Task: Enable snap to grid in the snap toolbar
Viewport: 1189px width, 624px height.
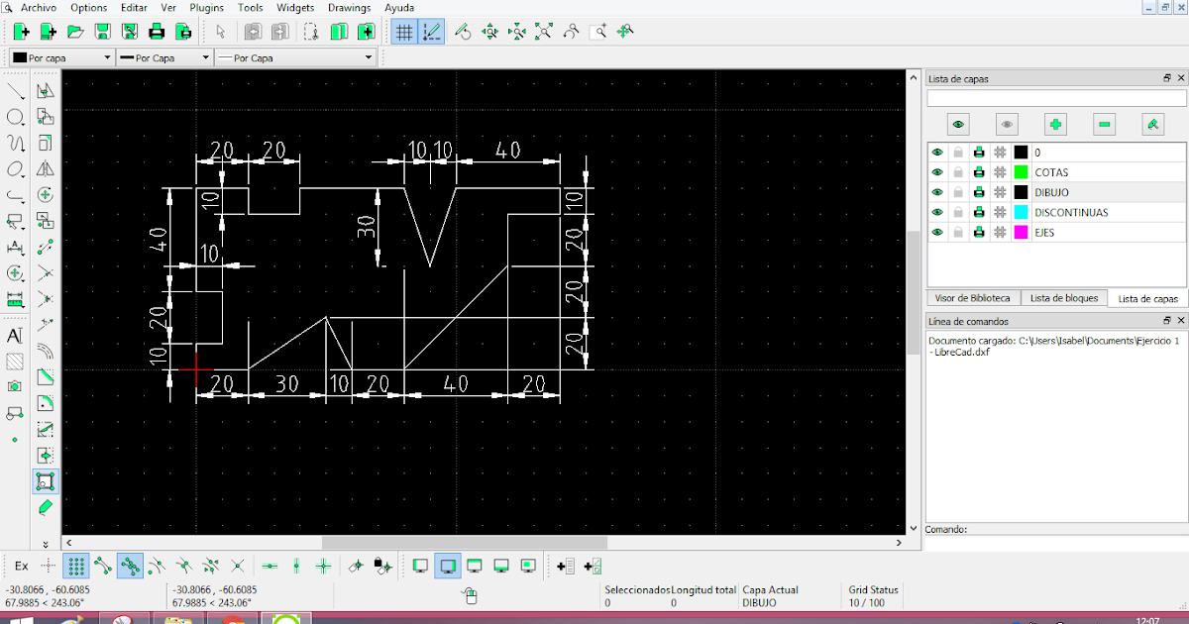Action: [x=74, y=566]
